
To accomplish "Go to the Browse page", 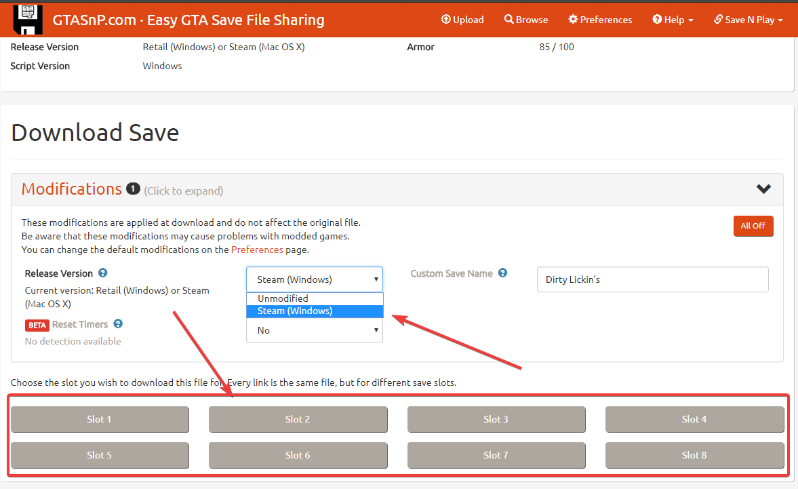I will pyautogui.click(x=525, y=20).
